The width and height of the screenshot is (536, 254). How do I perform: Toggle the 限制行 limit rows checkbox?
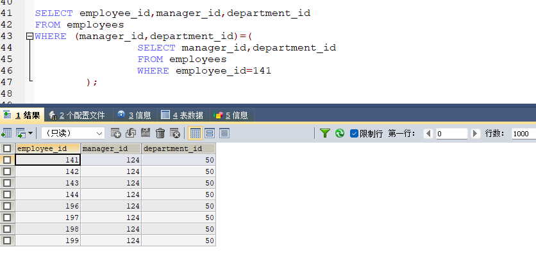(354, 133)
